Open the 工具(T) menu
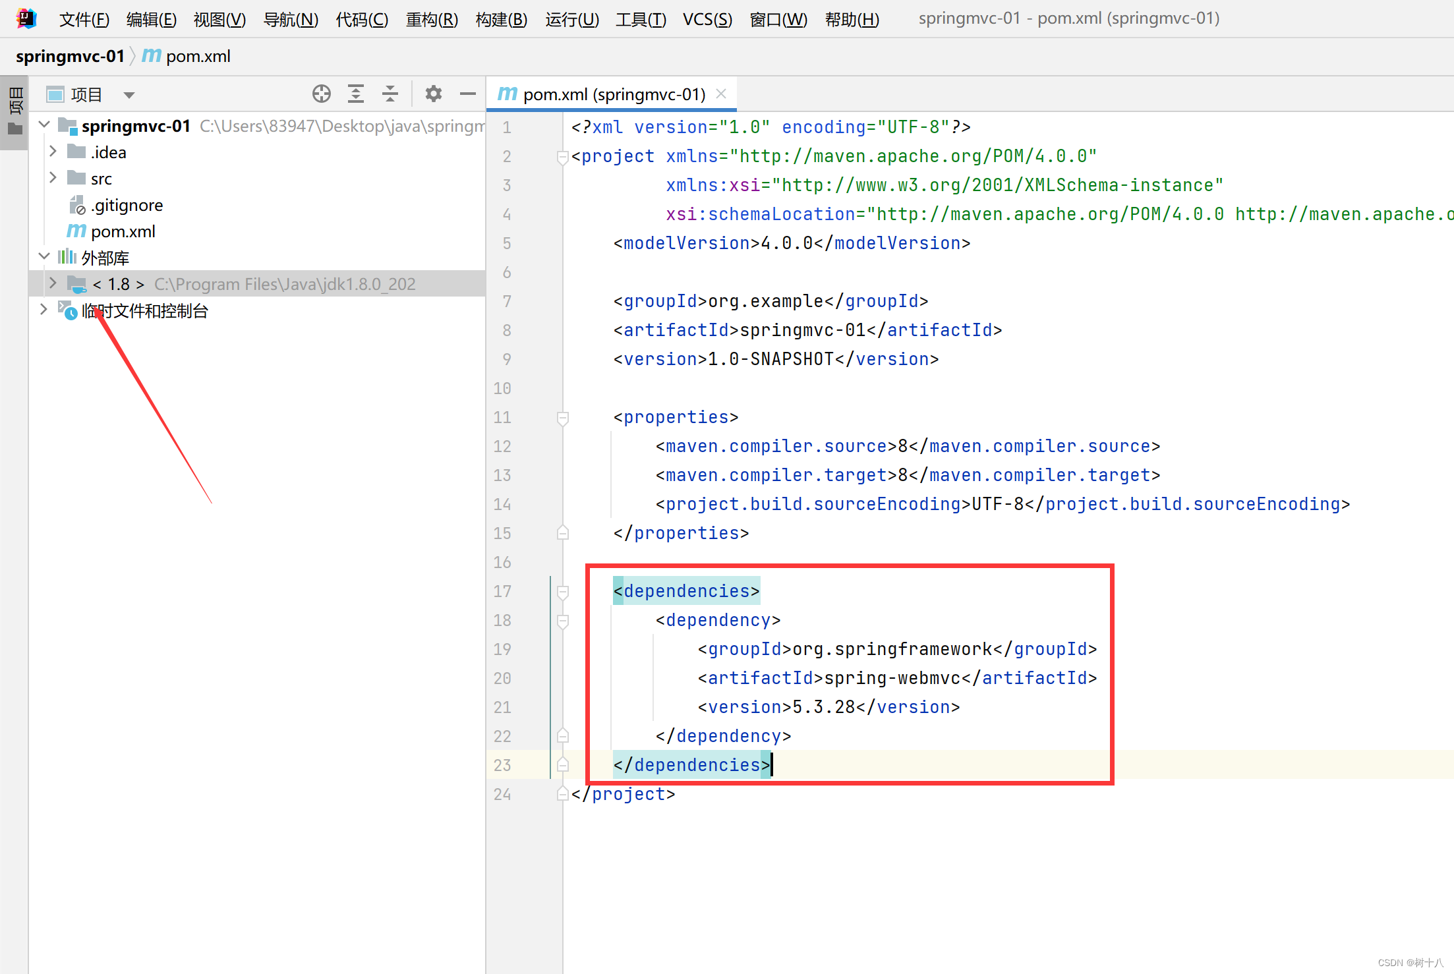 (641, 19)
